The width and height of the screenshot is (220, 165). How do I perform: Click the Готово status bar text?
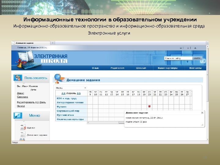coord(15,142)
